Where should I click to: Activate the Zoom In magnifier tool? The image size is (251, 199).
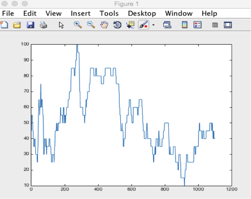[78, 25]
